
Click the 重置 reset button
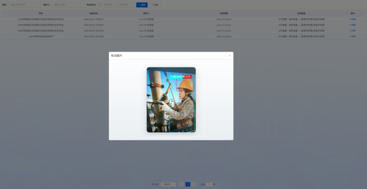click(x=155, y=5)
